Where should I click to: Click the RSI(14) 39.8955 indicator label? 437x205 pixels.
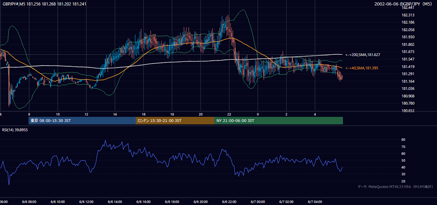[x=15, y=130]
